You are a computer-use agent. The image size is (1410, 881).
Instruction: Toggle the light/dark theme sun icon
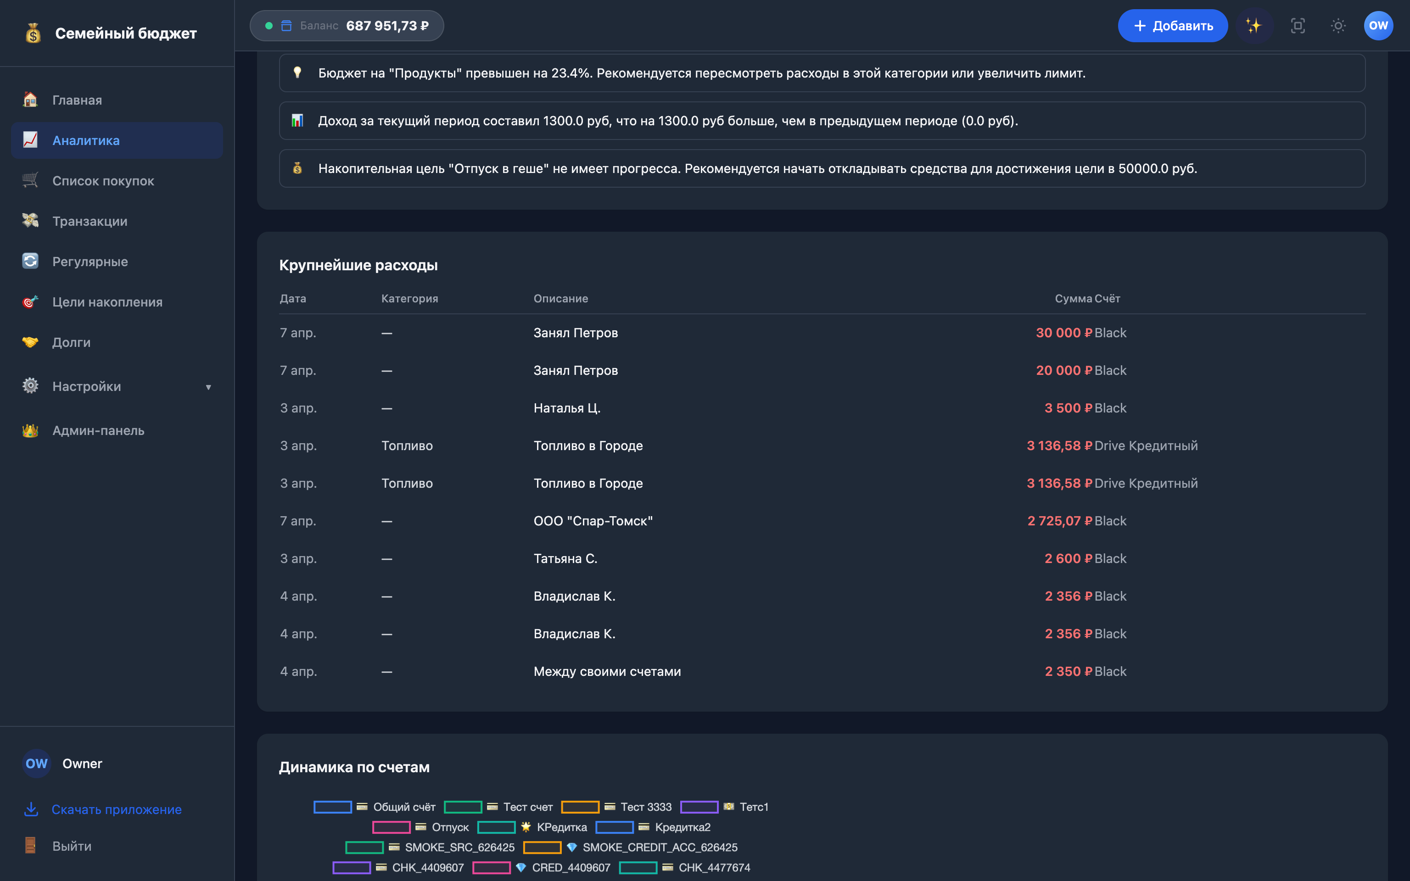click(x=1338, y=26)
